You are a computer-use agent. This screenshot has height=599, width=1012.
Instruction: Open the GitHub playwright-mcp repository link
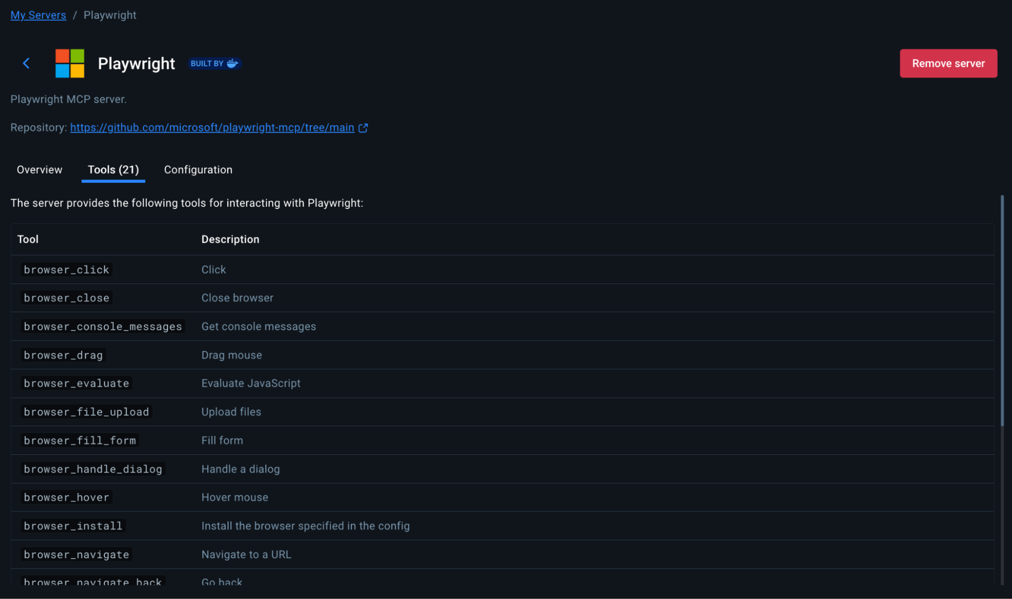pyautogui.click(x=212, y=127)
